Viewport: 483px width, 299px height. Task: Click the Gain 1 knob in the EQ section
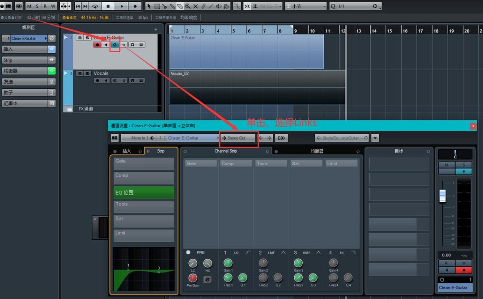[228, 263]
